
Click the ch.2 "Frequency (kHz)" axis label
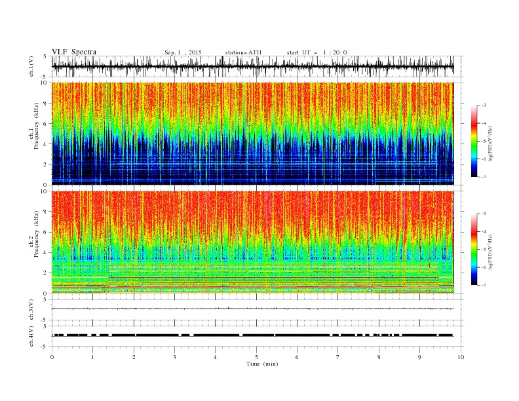click(x=36, y=234)
